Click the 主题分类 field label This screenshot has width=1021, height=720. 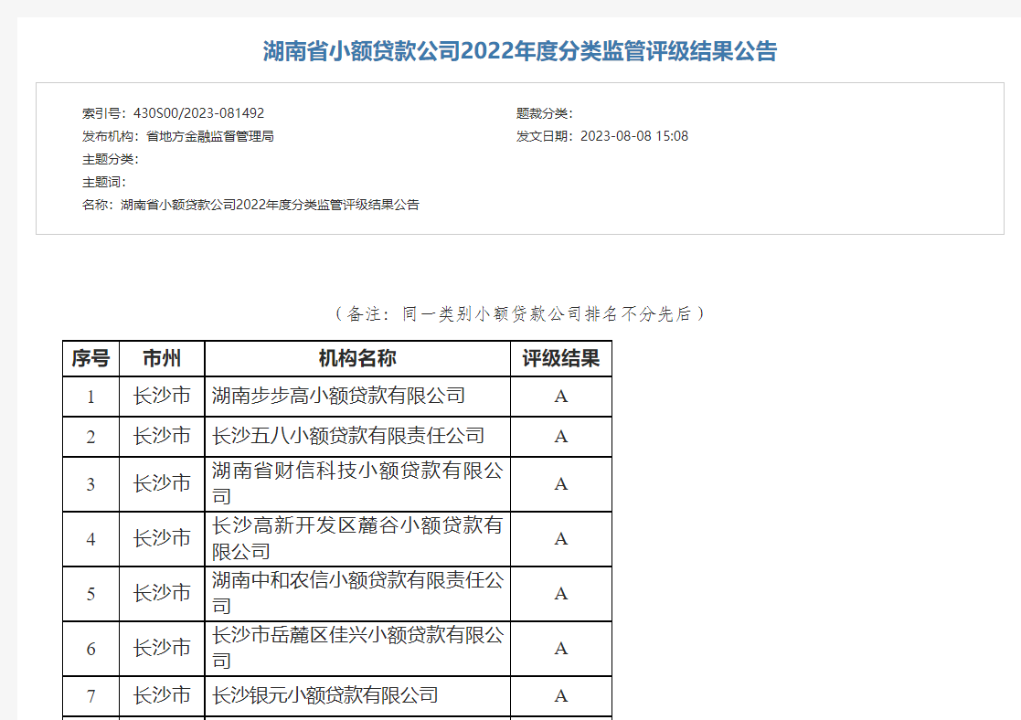tap(110, 159)
